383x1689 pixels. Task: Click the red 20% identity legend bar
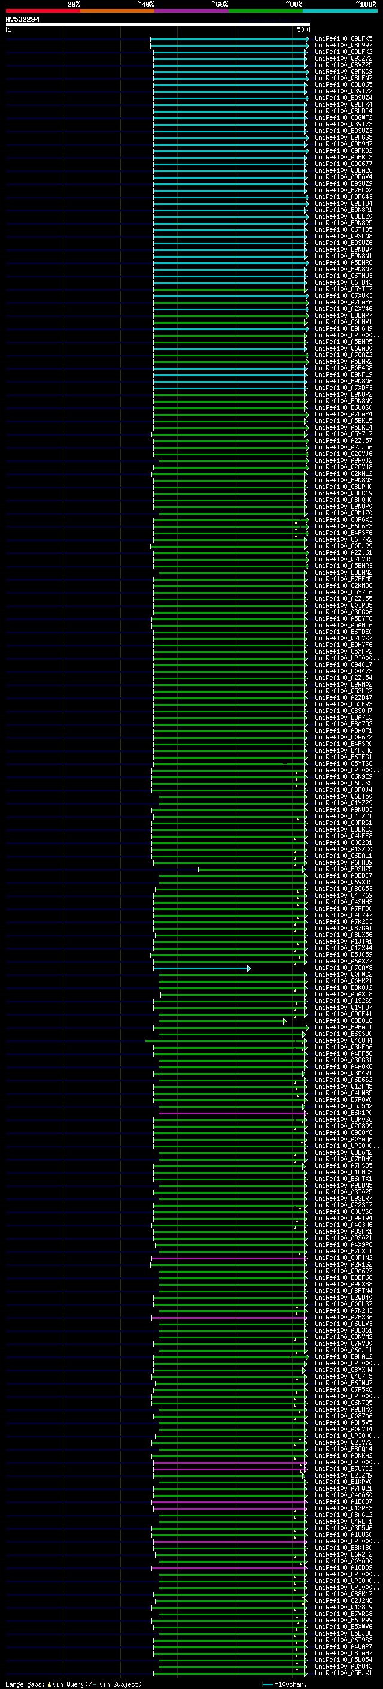tap(42, 11)
